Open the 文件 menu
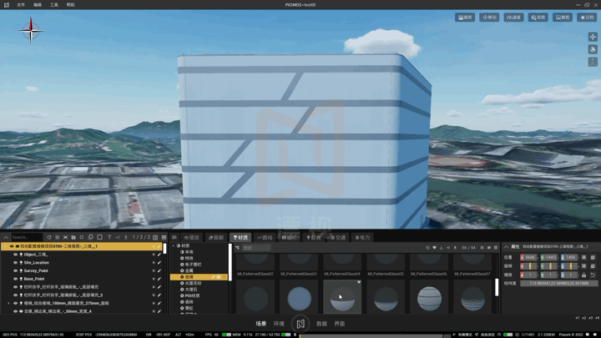Screen dimensions: 601x338 (x=21, y=5)
